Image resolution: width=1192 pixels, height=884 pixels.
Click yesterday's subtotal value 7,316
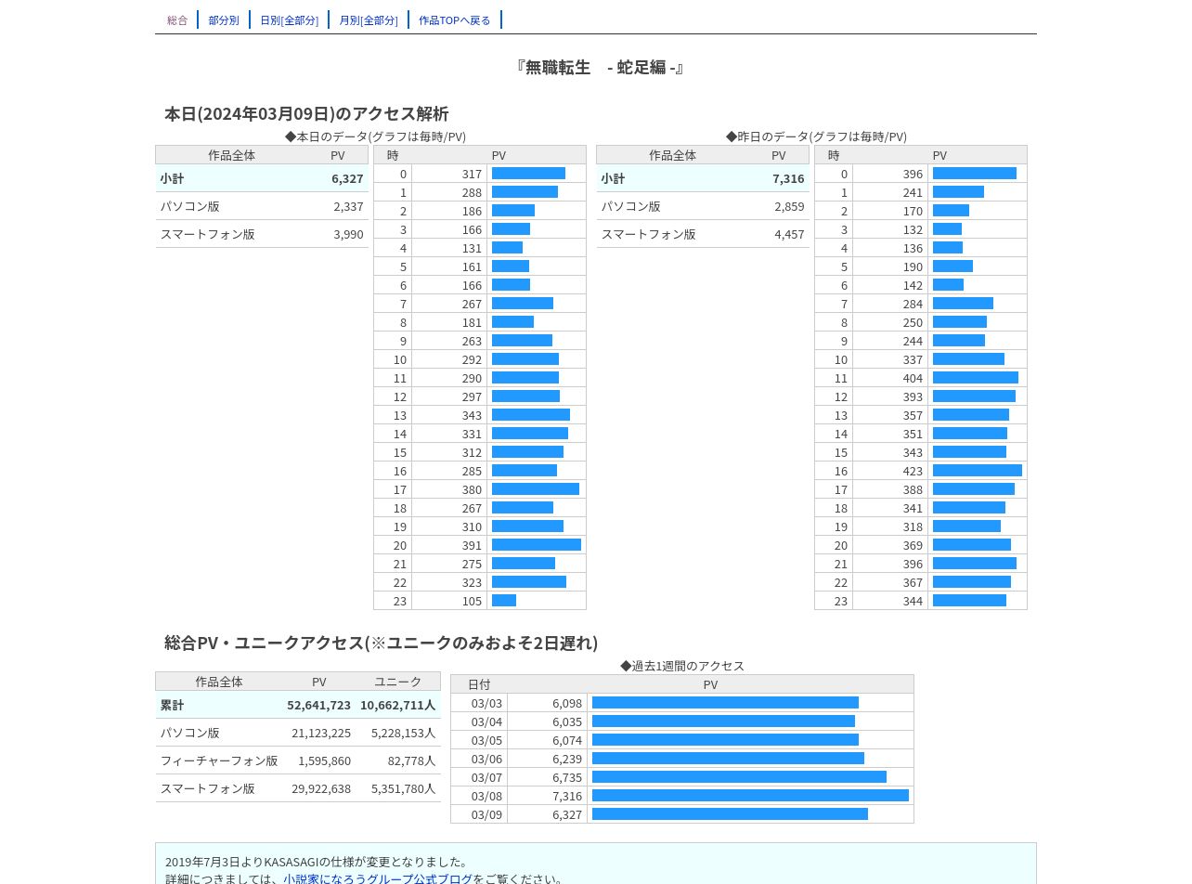tap(788, 178)
